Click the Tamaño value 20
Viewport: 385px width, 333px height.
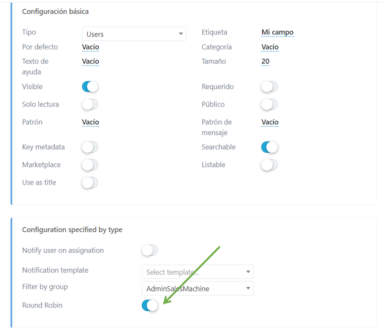point(265,62)
